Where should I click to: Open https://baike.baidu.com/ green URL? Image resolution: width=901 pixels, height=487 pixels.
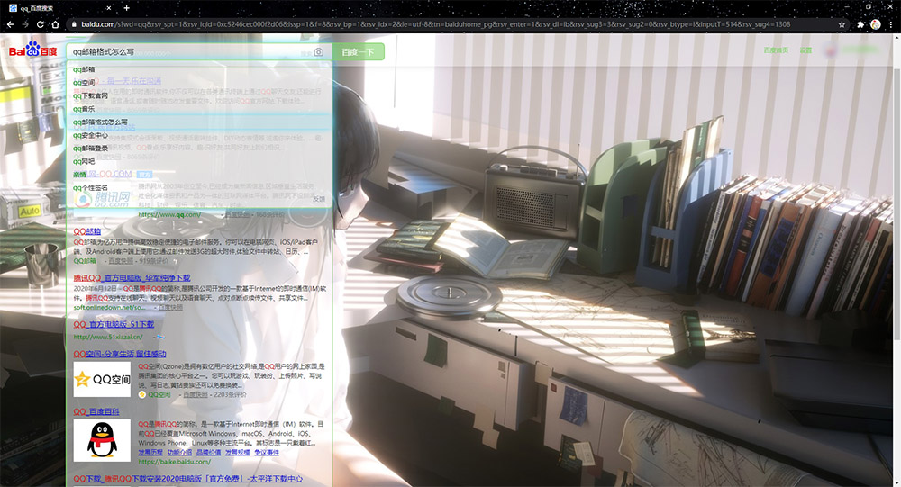point(175,462)
